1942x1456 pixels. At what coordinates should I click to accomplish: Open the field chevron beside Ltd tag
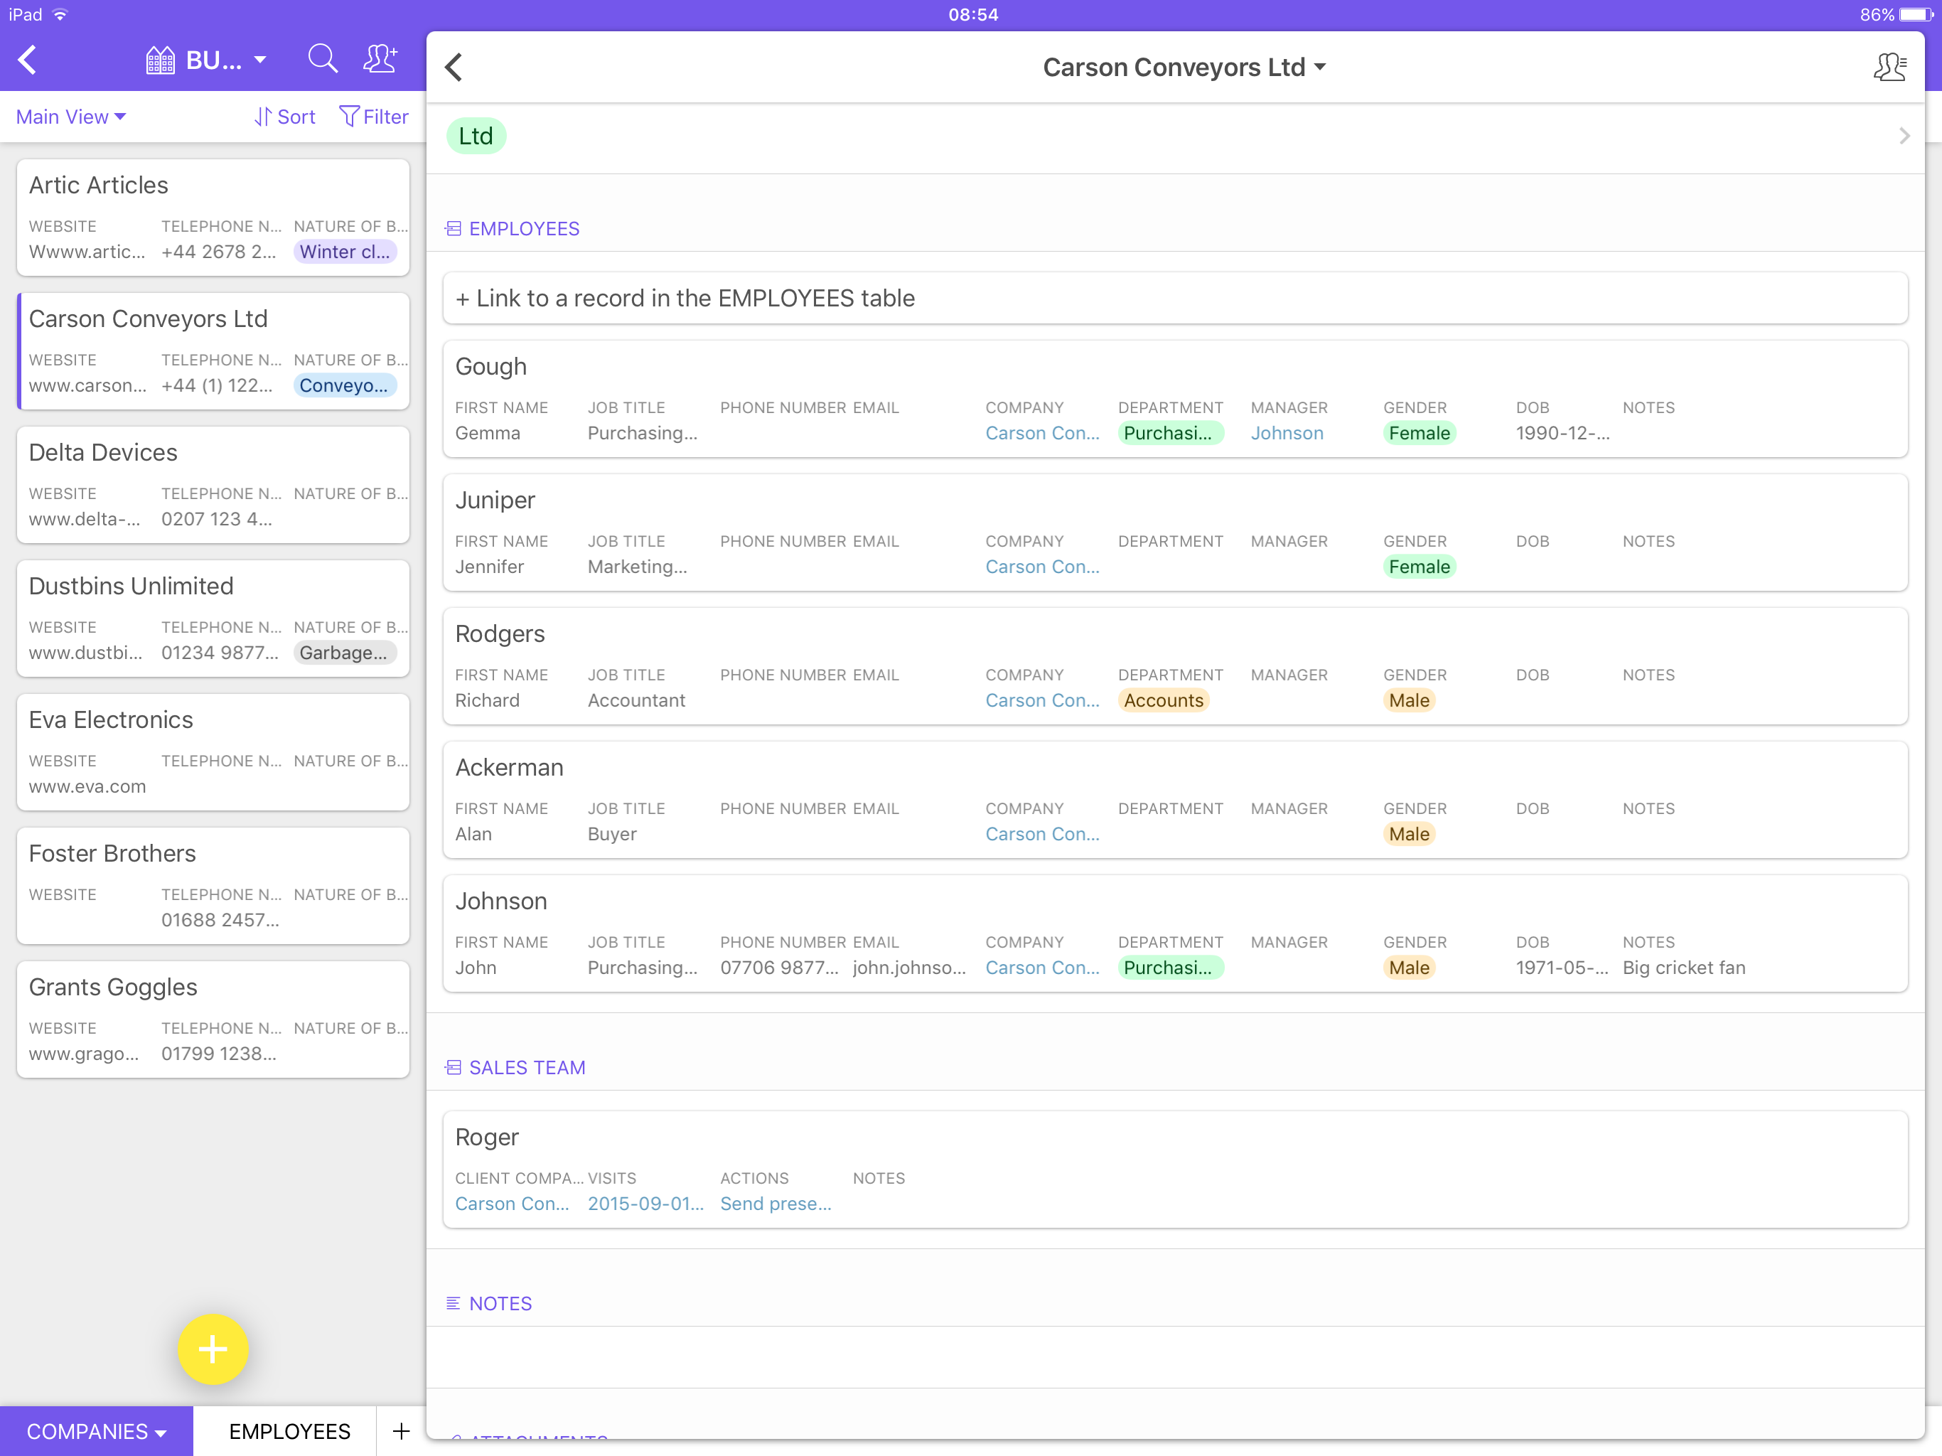[x=1904, y=136]
